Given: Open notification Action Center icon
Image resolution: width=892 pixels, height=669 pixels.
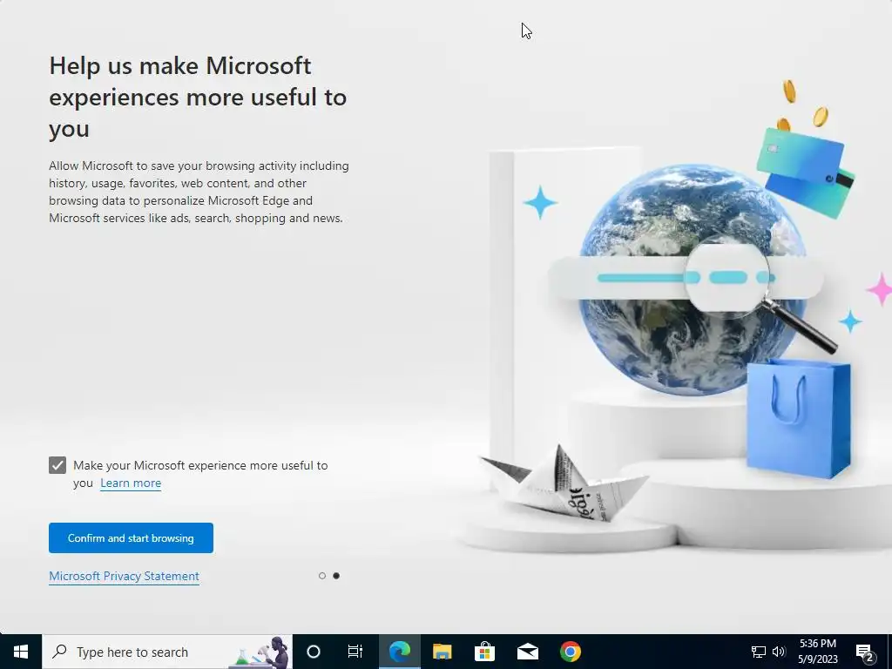Looking at the screenshot, I should click(x=865, y=652).
